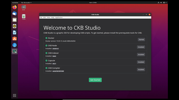
Task: Click the green check next to Capsule
Action: click(x=46, y=61)
